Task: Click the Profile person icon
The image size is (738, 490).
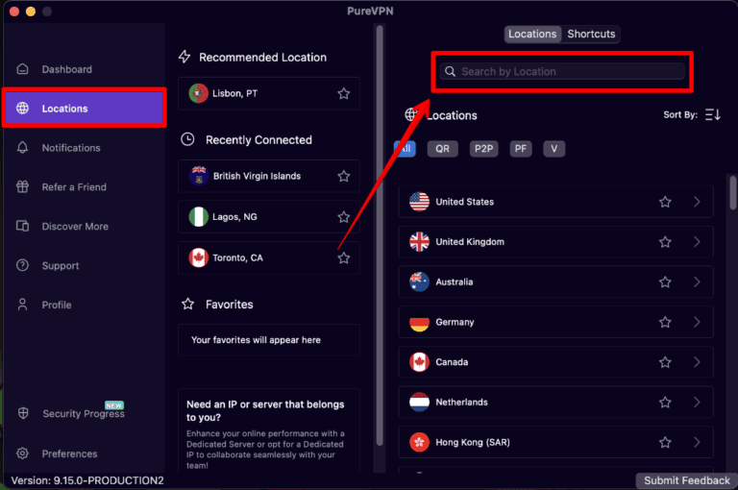Action: 23,305
